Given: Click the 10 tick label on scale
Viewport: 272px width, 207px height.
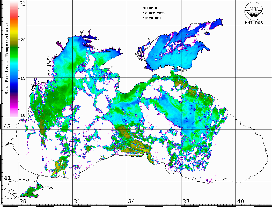Looking at the screenshot, I should [x=23, y=115].
